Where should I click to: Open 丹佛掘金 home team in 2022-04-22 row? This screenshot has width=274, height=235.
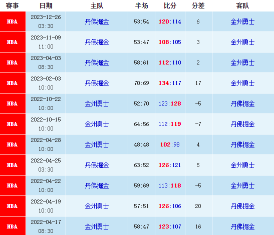point(97,185)
